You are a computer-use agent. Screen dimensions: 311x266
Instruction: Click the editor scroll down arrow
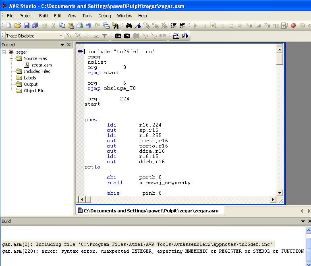point(280,193)
